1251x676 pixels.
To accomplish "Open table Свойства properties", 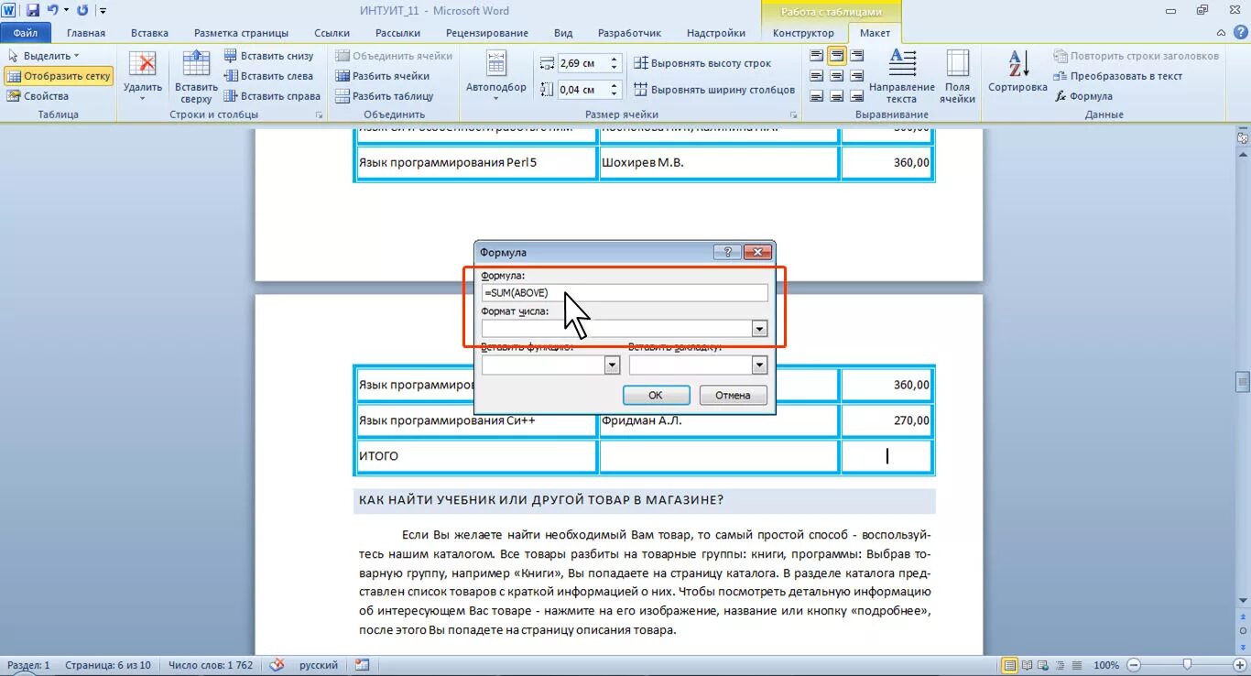I will click(38, 96).
